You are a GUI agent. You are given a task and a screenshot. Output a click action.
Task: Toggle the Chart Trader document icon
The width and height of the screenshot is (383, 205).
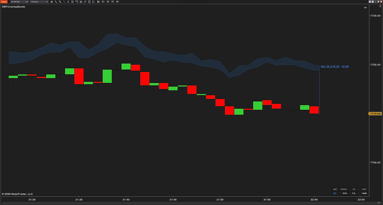click(x=72, y=2)
